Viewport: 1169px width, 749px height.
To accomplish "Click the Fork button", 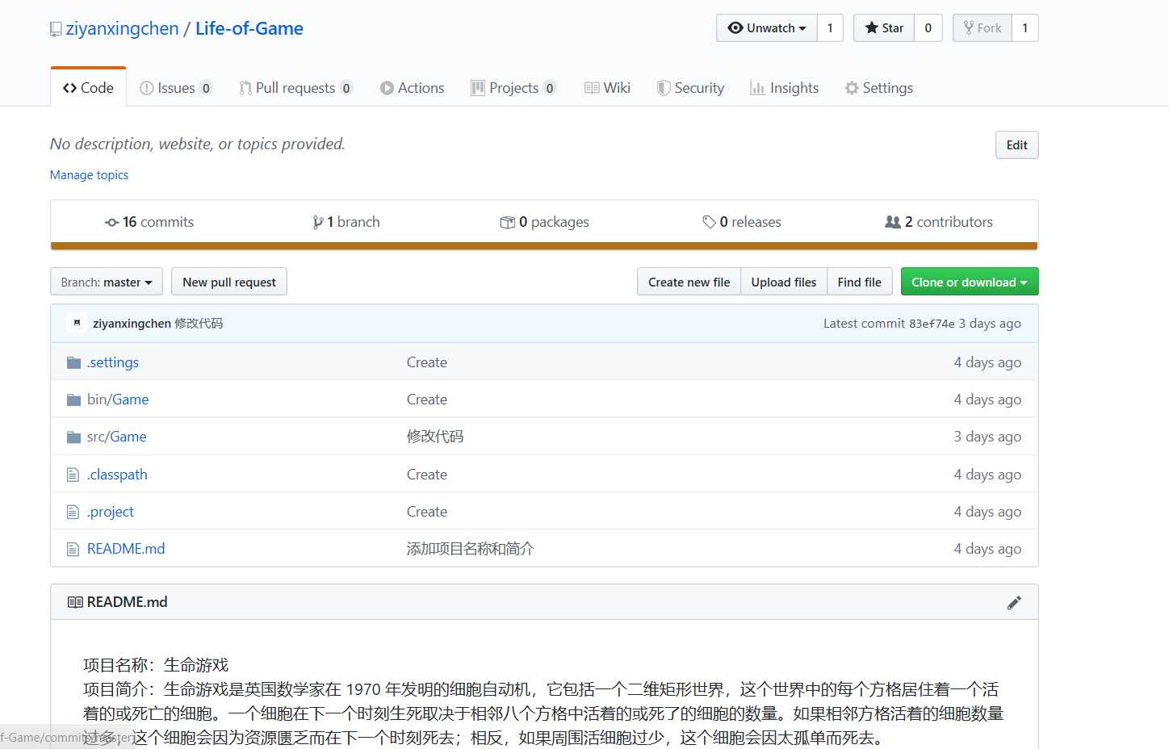I will pyautogui.click(x=983, y=28).
